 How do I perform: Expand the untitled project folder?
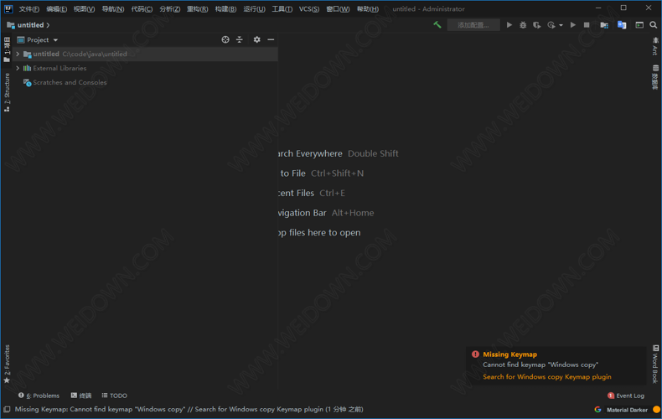(18, 54)
